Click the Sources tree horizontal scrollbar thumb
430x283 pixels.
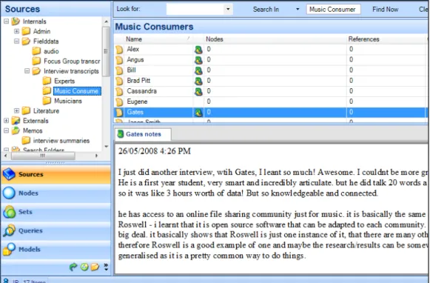pyautogui.click(x=43, y=156)
